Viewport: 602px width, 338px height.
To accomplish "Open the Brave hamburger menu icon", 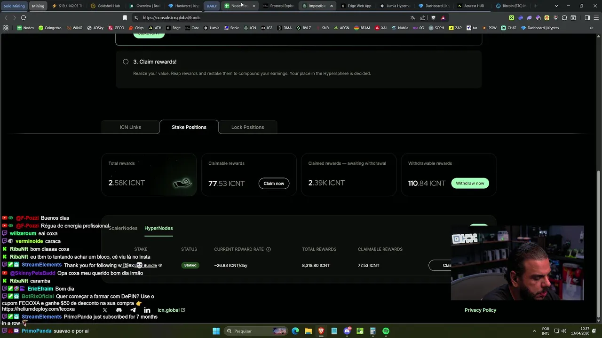I will tap(596, 17).
